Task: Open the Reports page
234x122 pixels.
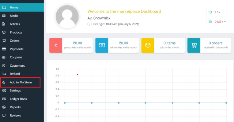Action: pos(22,107)
